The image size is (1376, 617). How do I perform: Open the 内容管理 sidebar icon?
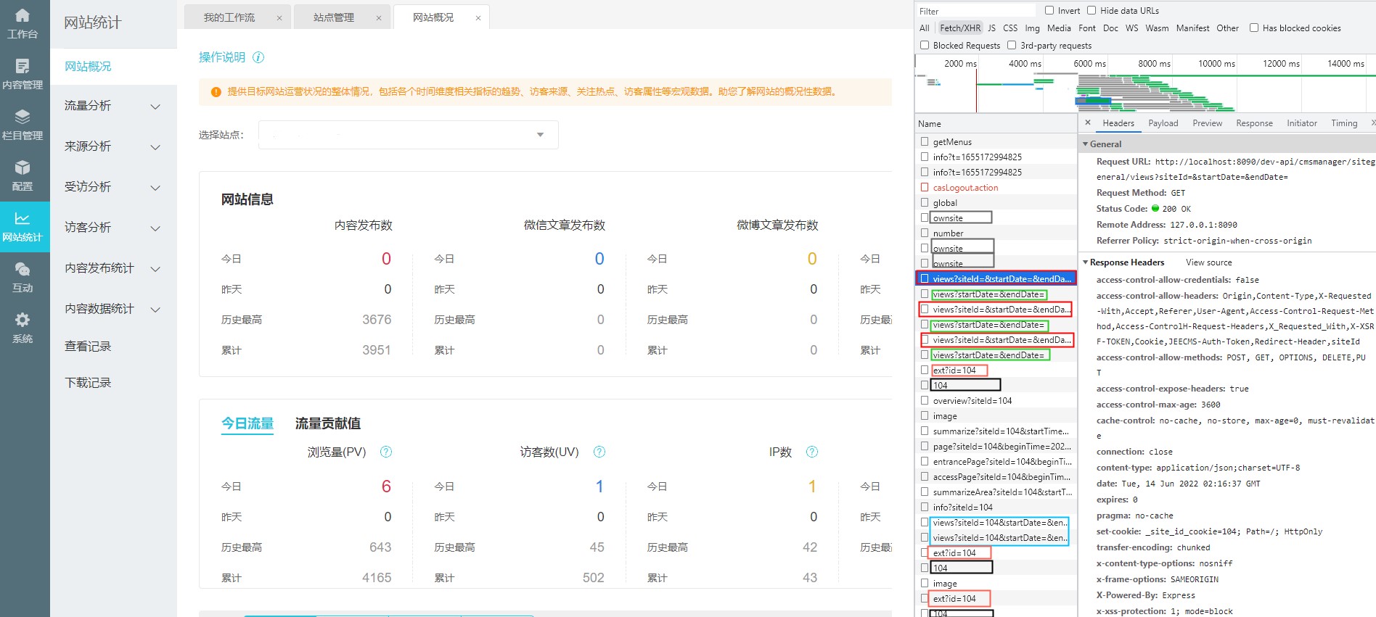tap(22, 67)
